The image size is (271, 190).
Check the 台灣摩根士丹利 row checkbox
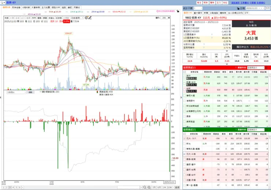coord(185,111)
